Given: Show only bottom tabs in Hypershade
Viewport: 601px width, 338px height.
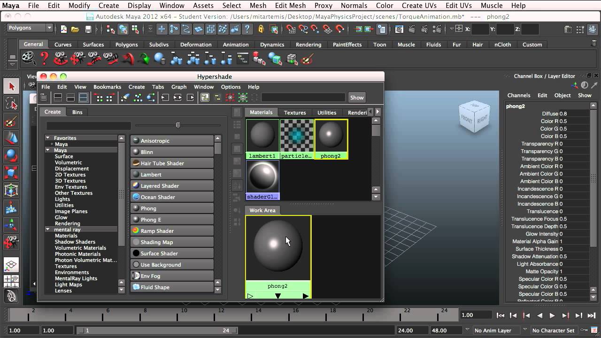Looking at the screenshot, I should tap(70, 98).
